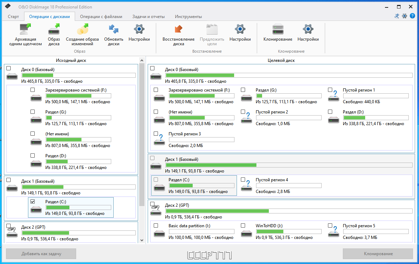Click target Disk 2 (GPT) USB drive icon

tap(156, 210)
